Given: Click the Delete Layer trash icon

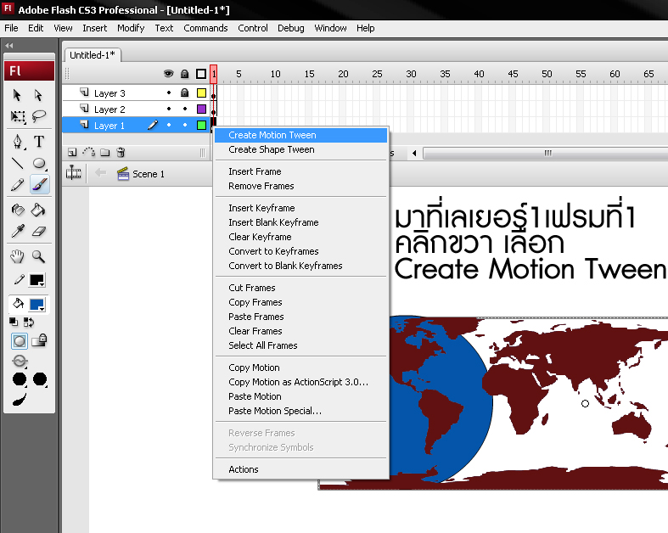Looking at the screenshot, I should coord(121,152).
